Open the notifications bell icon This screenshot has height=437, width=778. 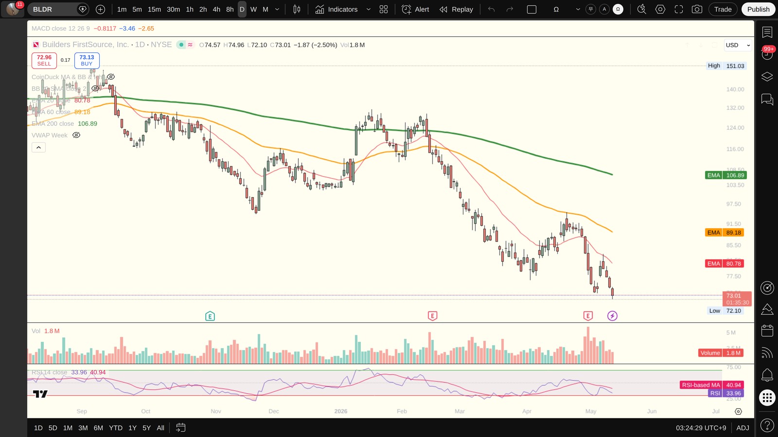(767, 375)
